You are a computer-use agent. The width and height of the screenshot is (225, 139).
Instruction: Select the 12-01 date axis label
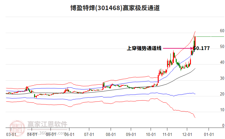click(x=187, y=135)
